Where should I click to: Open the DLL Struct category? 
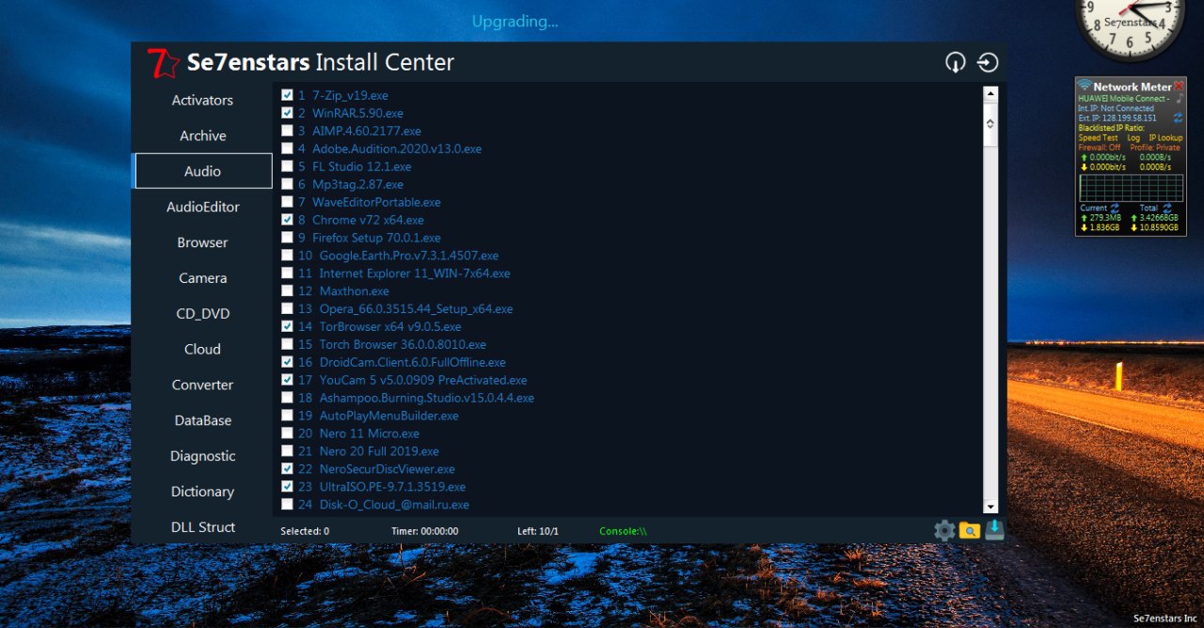202,527
